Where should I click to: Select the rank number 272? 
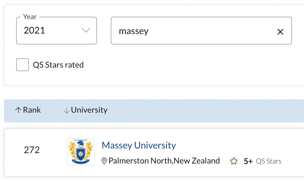[x=32, y=150]
